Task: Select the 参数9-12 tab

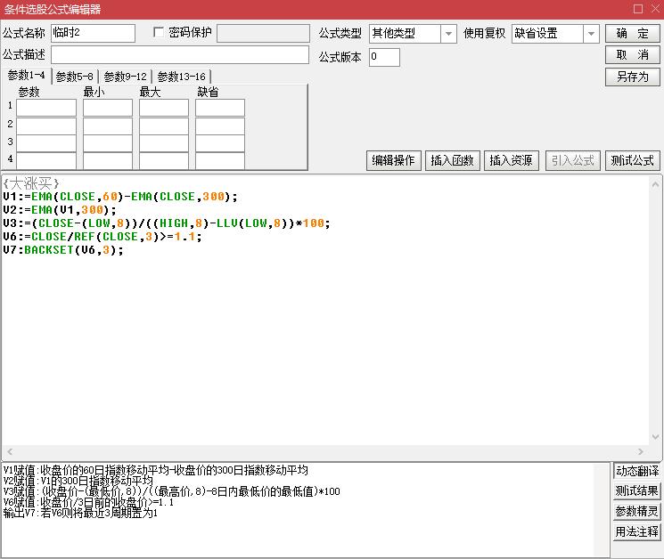Action: [126, 77]
